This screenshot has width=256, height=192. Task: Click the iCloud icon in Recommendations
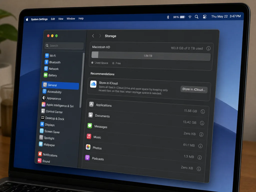point(93,84)
